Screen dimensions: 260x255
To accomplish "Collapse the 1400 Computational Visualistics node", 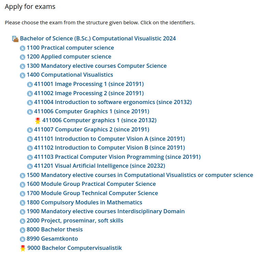I will point(70,75).
